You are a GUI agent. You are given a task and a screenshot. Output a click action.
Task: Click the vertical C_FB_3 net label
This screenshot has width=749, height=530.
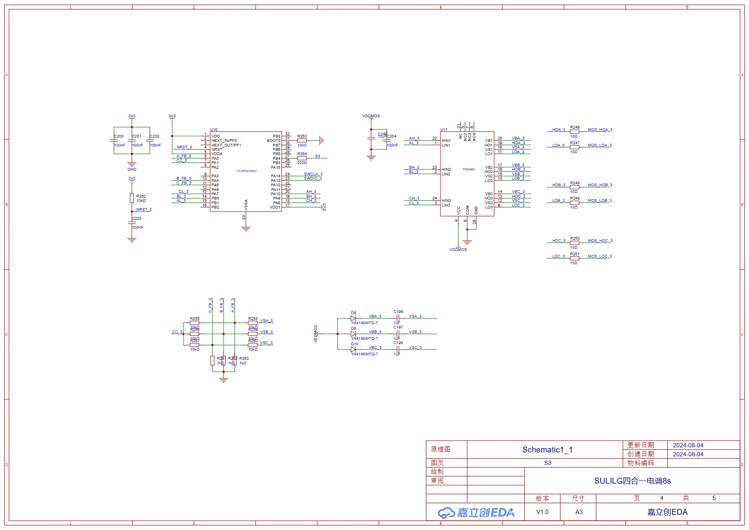pos(210,306)
